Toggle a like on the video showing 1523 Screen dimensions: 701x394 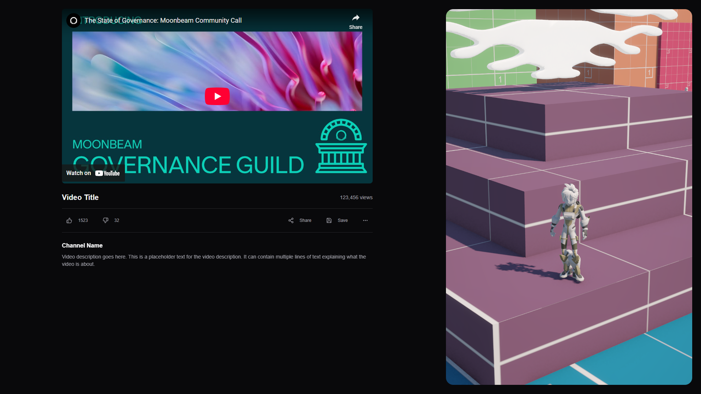pos(82,220)
